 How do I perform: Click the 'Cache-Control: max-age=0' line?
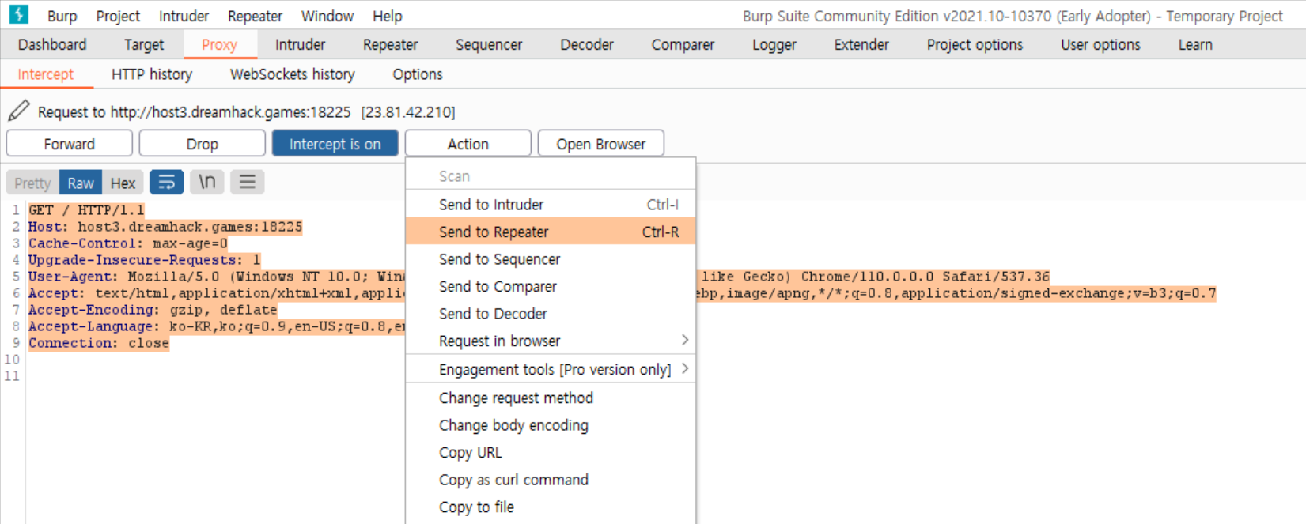pos(128,243)
